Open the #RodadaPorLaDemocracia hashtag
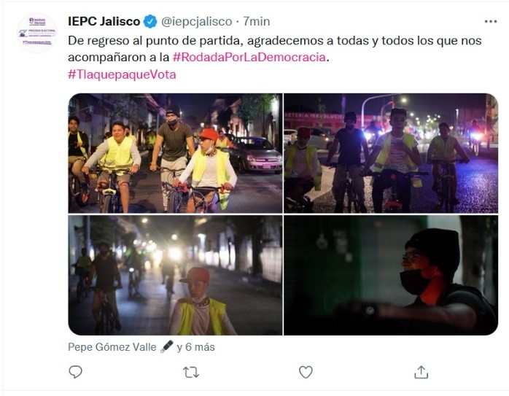 click(249, 57)
